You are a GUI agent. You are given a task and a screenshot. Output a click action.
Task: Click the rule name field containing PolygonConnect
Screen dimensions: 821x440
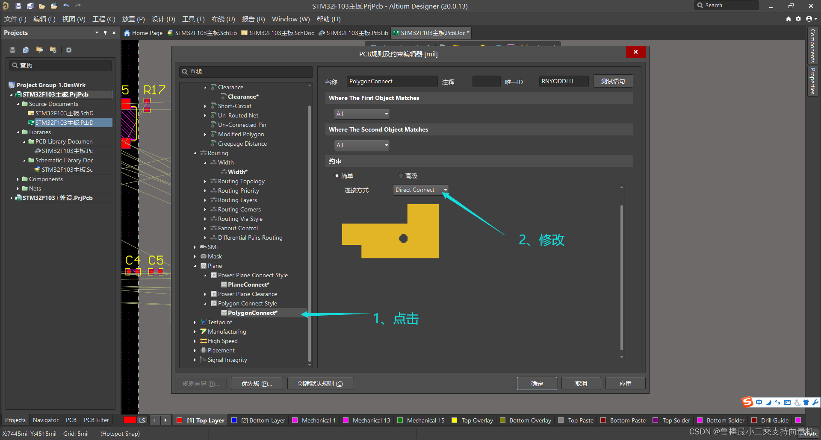pyautogui.click(x=392, y=81)
